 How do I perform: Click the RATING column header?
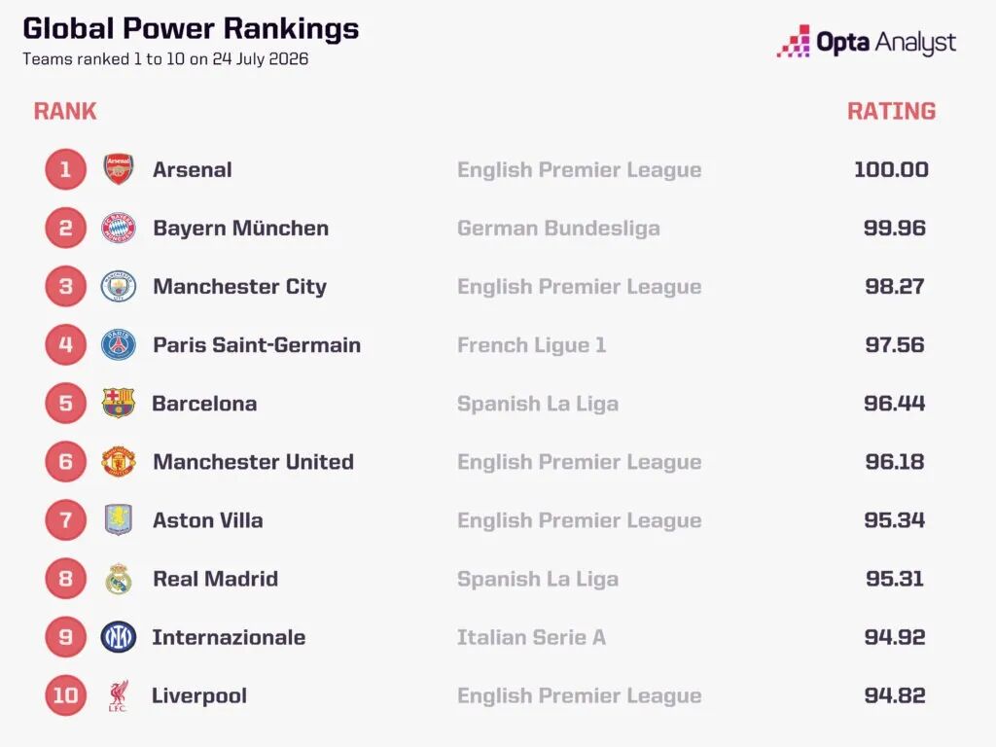click(x=891, y=111)
